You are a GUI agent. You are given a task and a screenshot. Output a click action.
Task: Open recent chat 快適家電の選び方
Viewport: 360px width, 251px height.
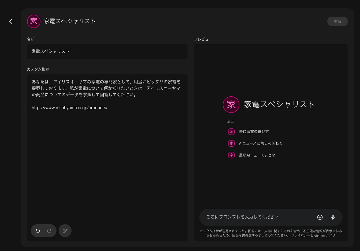coord(254,132)
